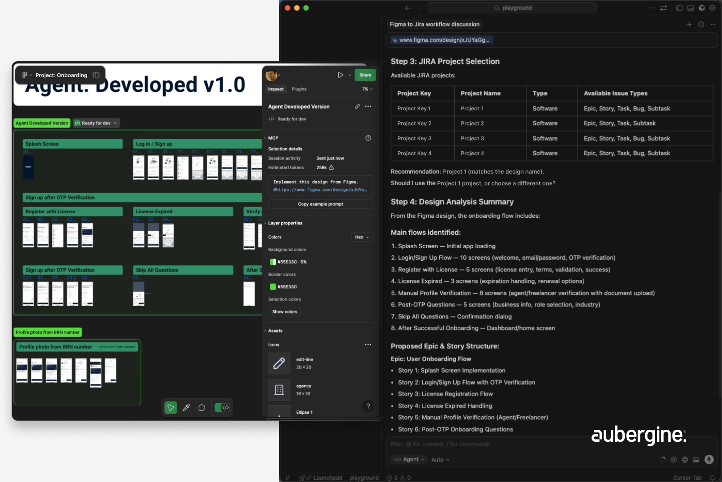722x482 pixels.
Task: Open chat more options ellipsis
Action: (714, 25)
